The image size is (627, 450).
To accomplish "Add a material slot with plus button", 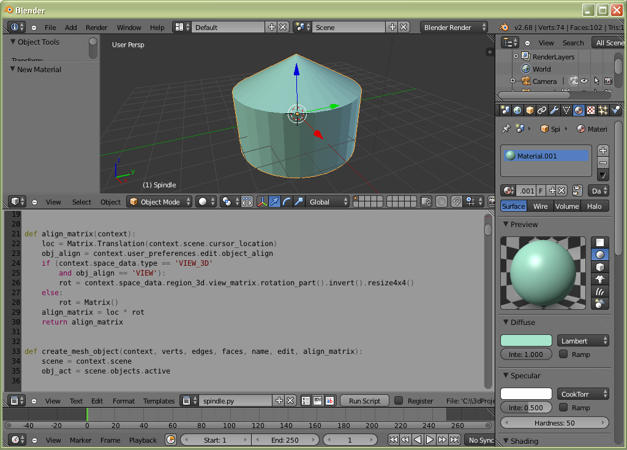I will tap(603, 151).
